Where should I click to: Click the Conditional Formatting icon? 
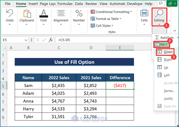click(93, 12)
